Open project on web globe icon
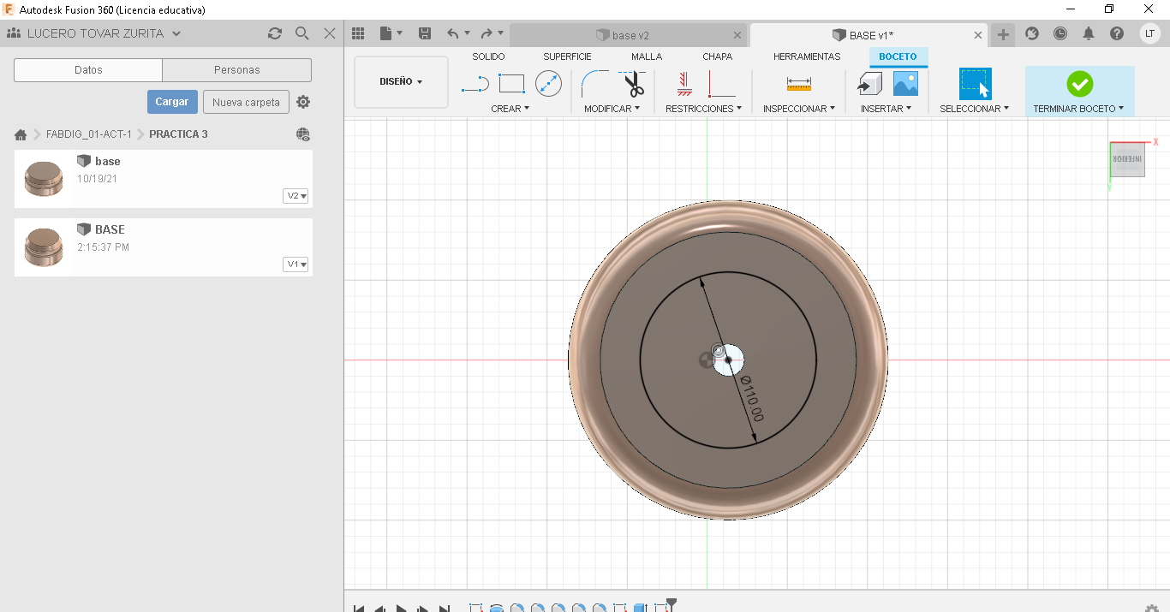1170x612 pixels. [303, 134]
